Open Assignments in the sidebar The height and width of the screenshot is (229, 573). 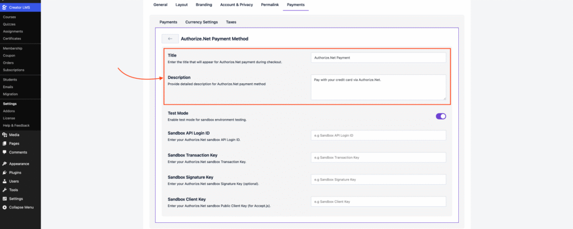point(12,31)
